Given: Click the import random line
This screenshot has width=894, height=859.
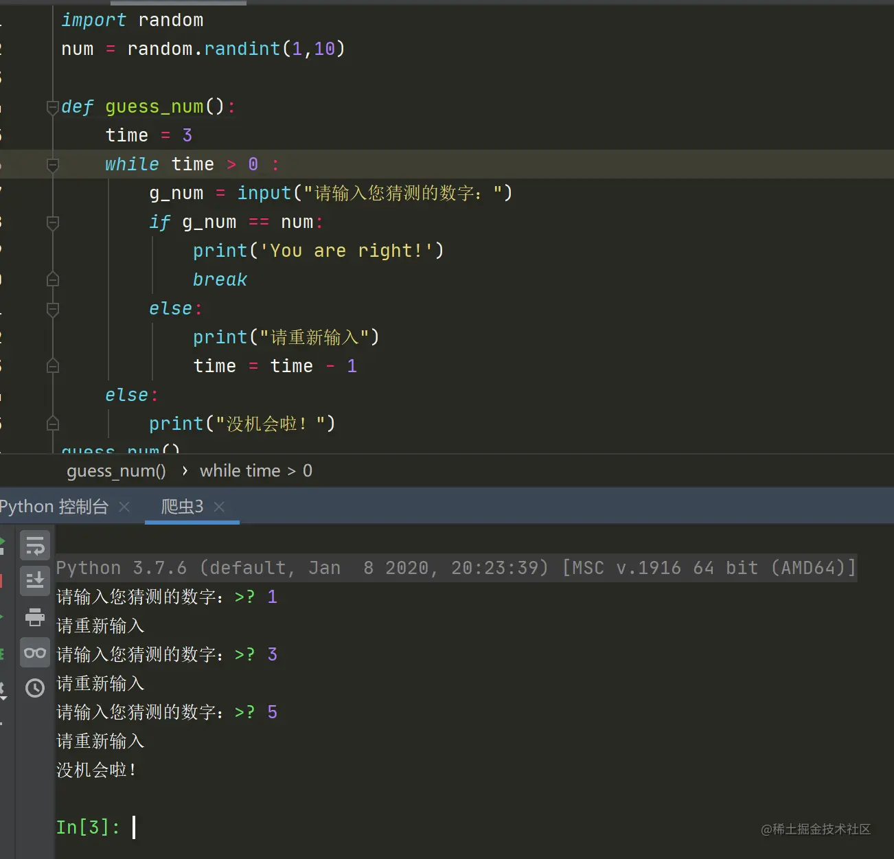Looking at the screenshot, I should tap(133, 21).
